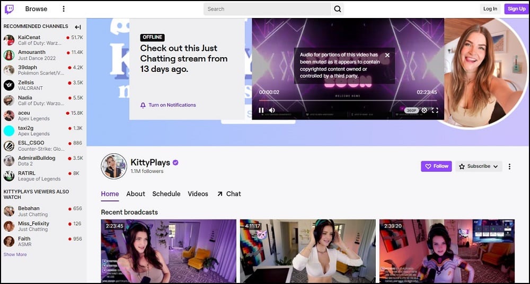The height and width of the screenshot is (284, 530).
Task: Open Nadia's channel avatar
Action: tap(9, 100)
